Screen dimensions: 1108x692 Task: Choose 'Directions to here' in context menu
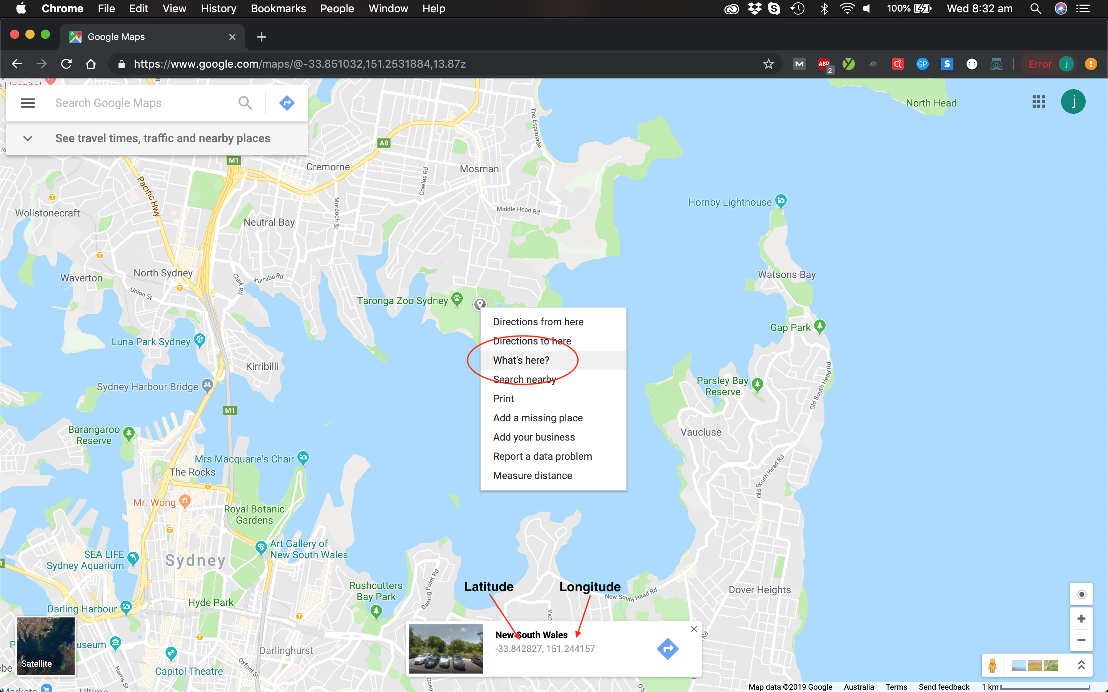[553, 341]
